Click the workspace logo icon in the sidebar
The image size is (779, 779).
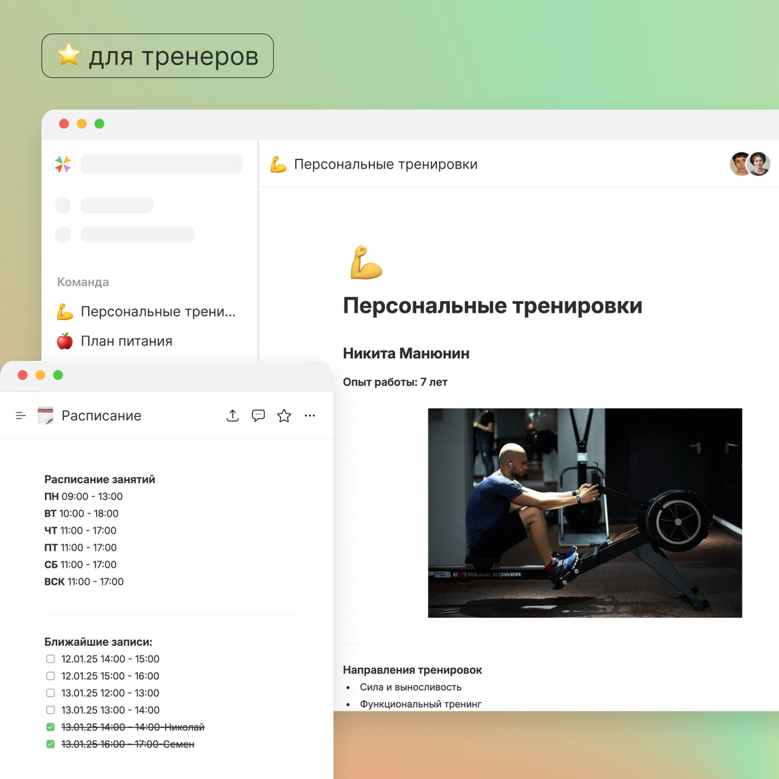63,164
